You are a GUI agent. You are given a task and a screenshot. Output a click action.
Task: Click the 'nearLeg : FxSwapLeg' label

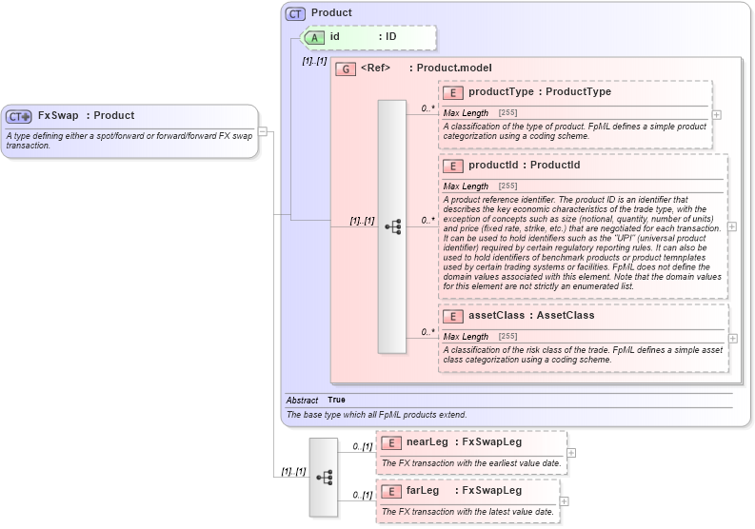(x=465, y=441)
